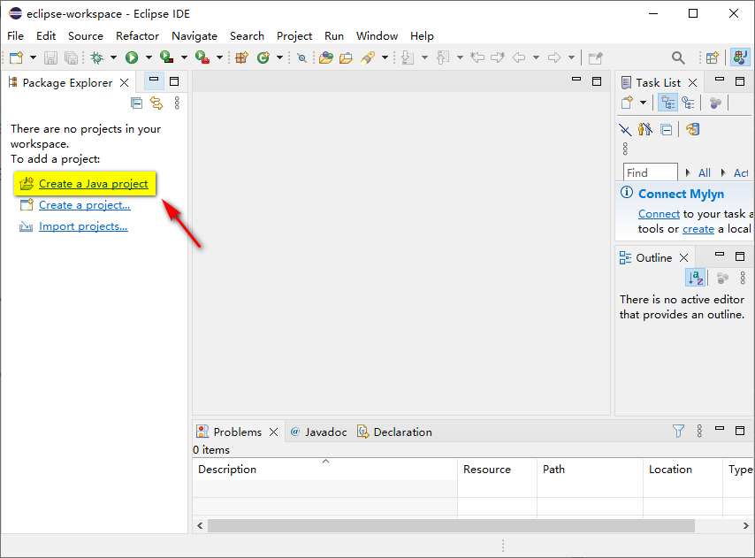Open the Open Perspective icon

[x=712, y=57]
